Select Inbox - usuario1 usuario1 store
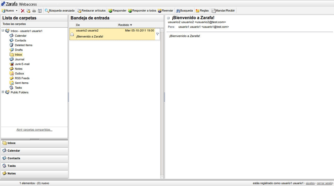The height and width of the screenshot is (186, 334). click(26, 31)
